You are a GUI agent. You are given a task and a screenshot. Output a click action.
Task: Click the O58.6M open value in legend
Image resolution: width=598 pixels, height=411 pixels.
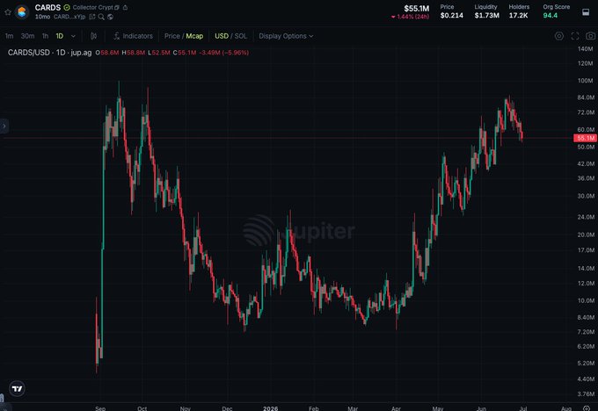click(107, 53)
